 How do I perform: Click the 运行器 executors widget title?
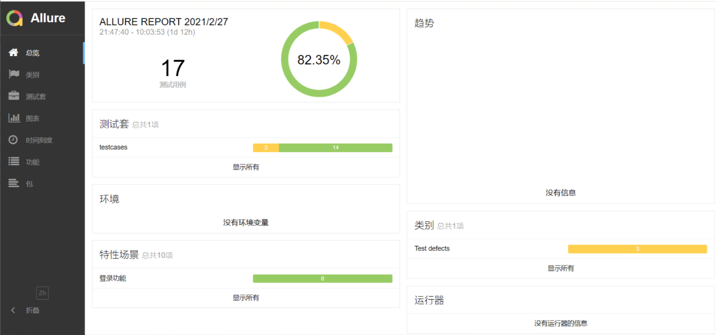point(429,300)
